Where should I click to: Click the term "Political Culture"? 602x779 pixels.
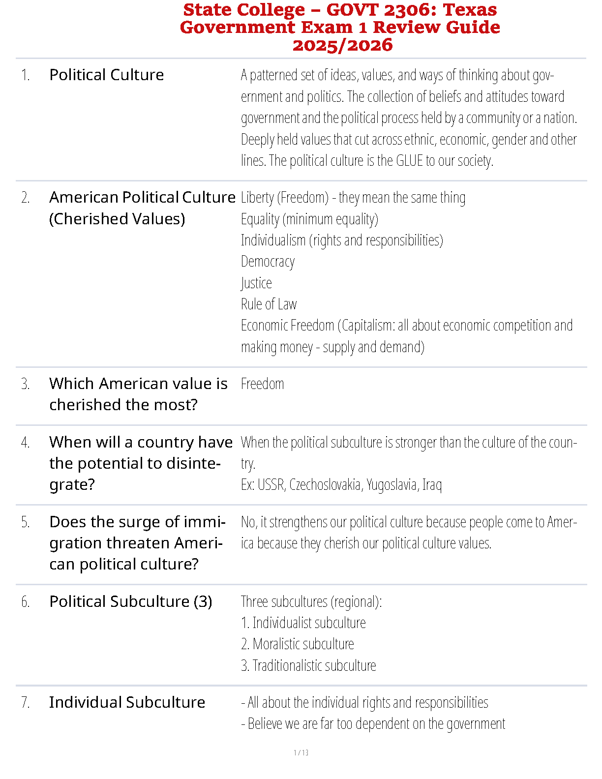tap(107, 75)
